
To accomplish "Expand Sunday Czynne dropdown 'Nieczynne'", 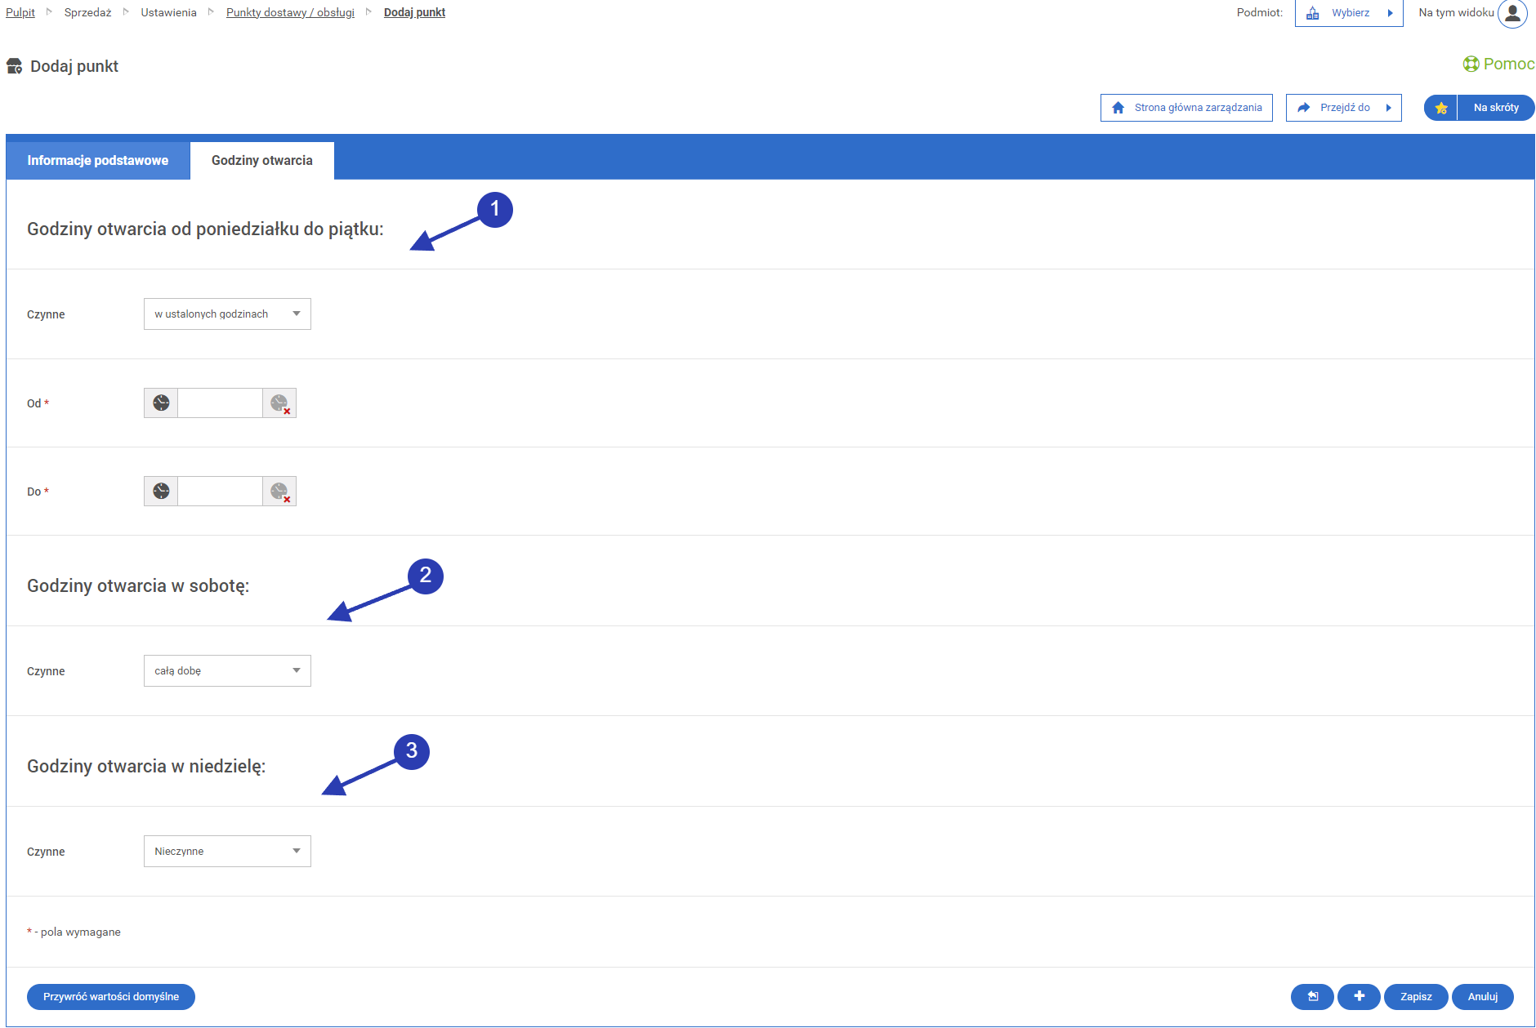I will (227, 852).
